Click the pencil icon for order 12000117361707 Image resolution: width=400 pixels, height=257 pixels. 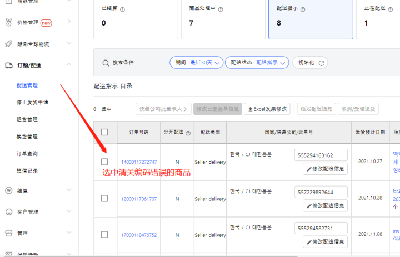pos(309,206)
